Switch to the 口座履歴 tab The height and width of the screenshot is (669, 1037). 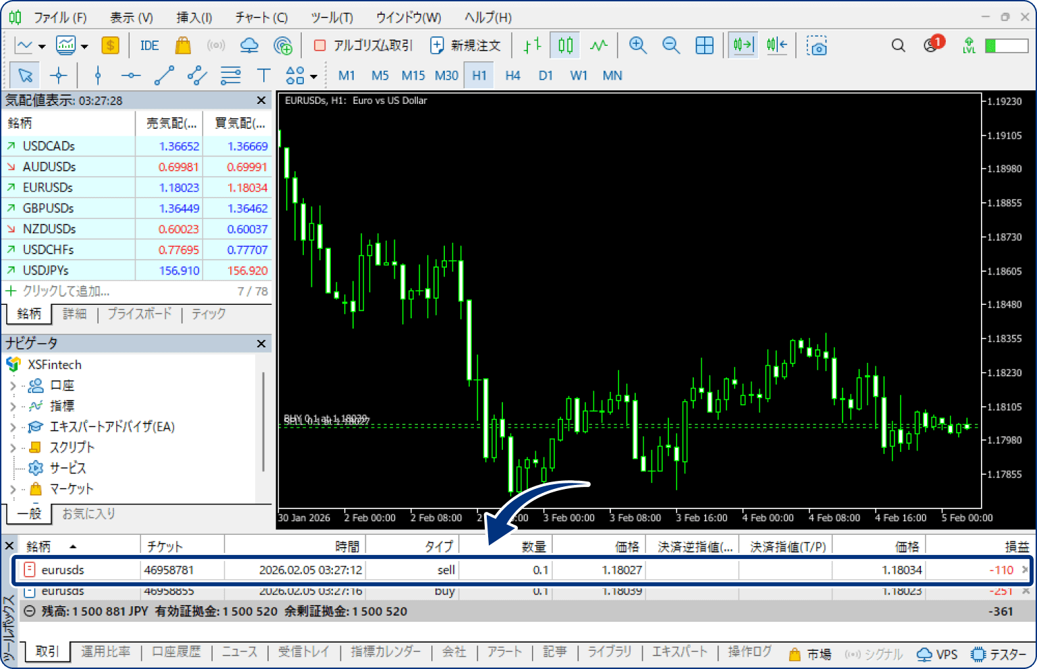click(176, 651)
